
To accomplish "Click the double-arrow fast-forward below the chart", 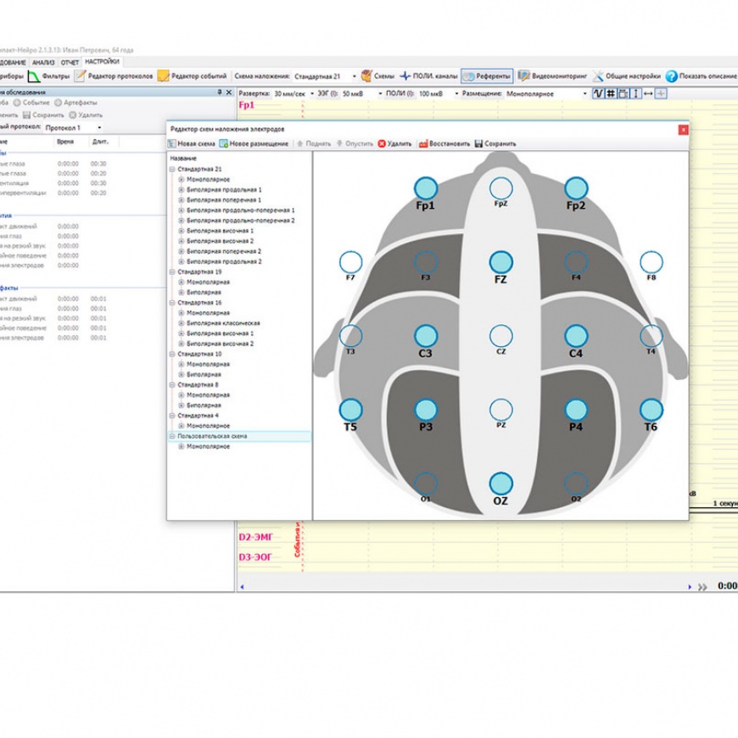I will point(702,586).
